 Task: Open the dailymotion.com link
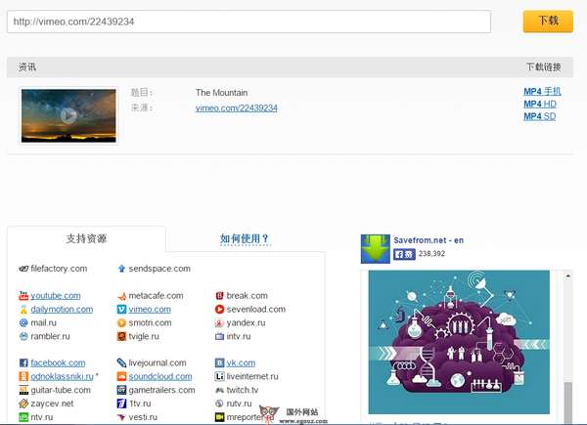pos(62,310)
